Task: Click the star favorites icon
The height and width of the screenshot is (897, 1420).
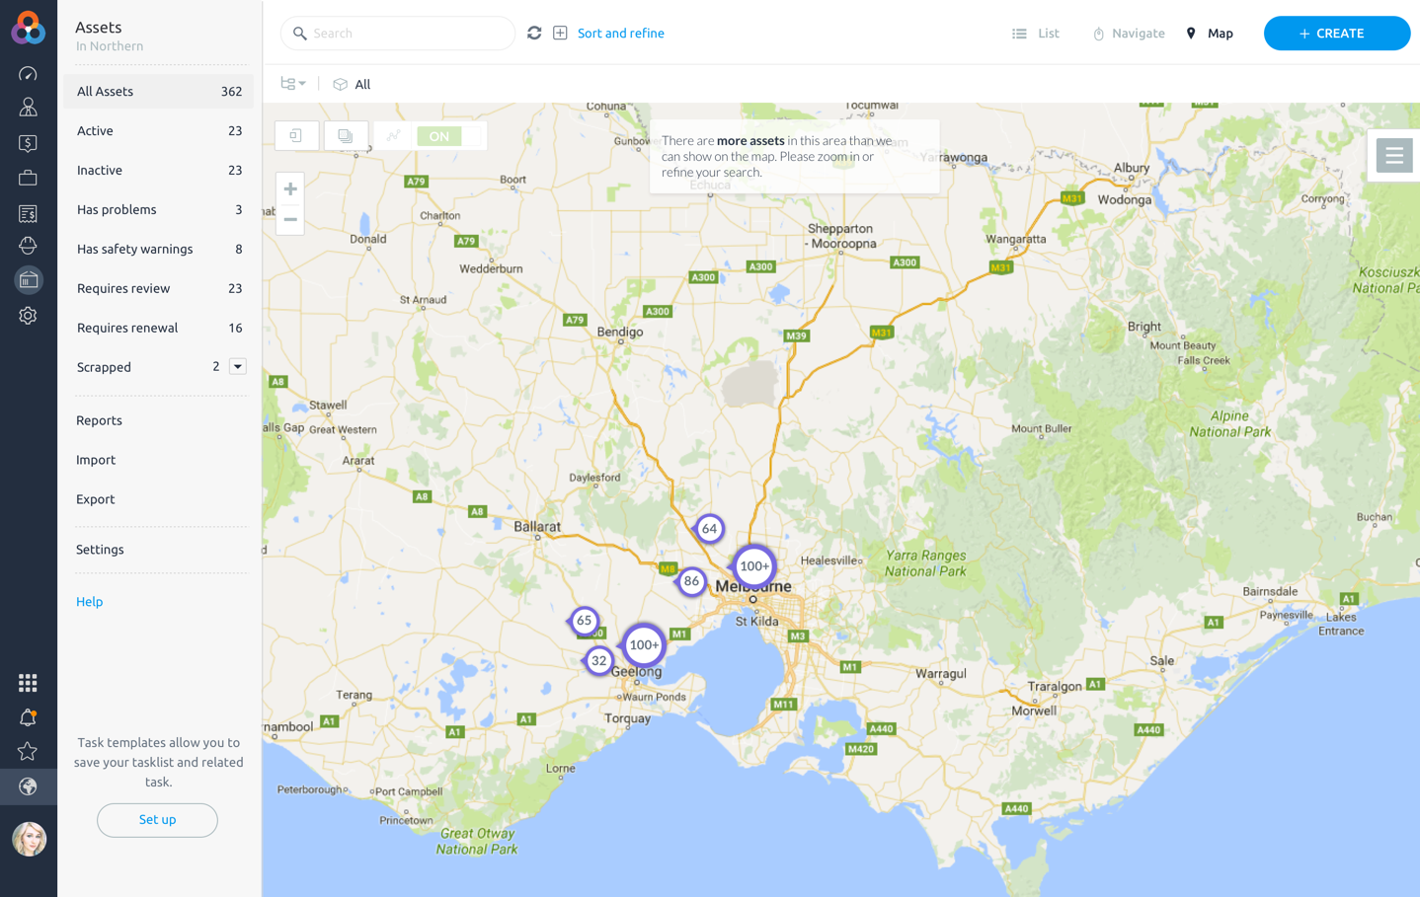Action: pyautogui.click(x=28, y=752)
